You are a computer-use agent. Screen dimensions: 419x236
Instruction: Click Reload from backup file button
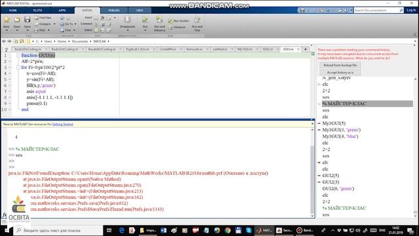tap(340, 65)
